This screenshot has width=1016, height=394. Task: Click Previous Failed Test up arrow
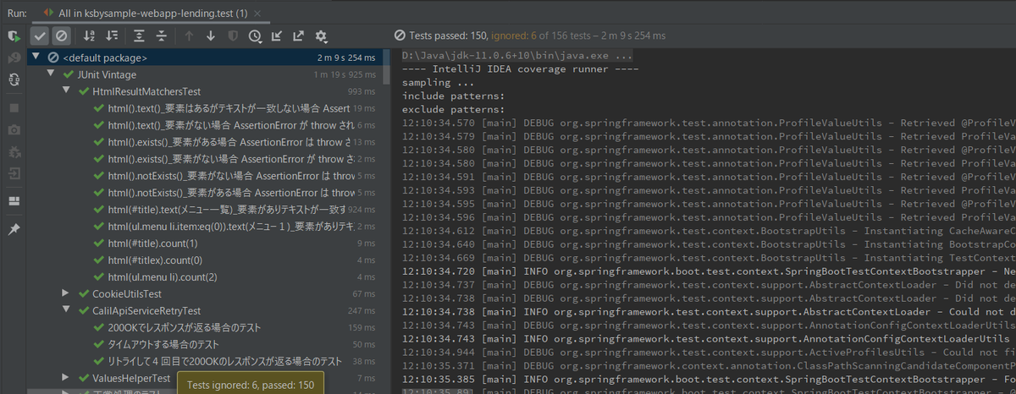click(189, 36)
